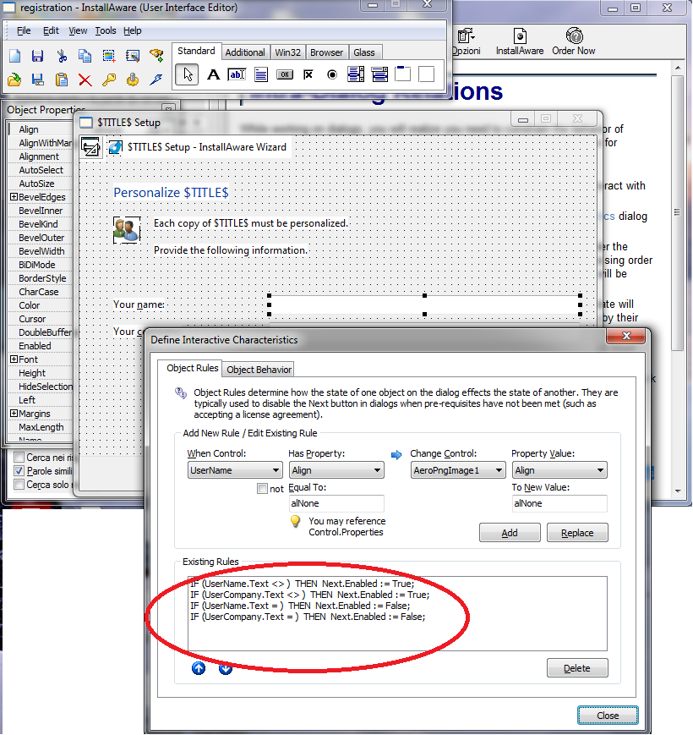Switch to the Win32 palette tab
The image size is (693, 735).
(287, 52)
